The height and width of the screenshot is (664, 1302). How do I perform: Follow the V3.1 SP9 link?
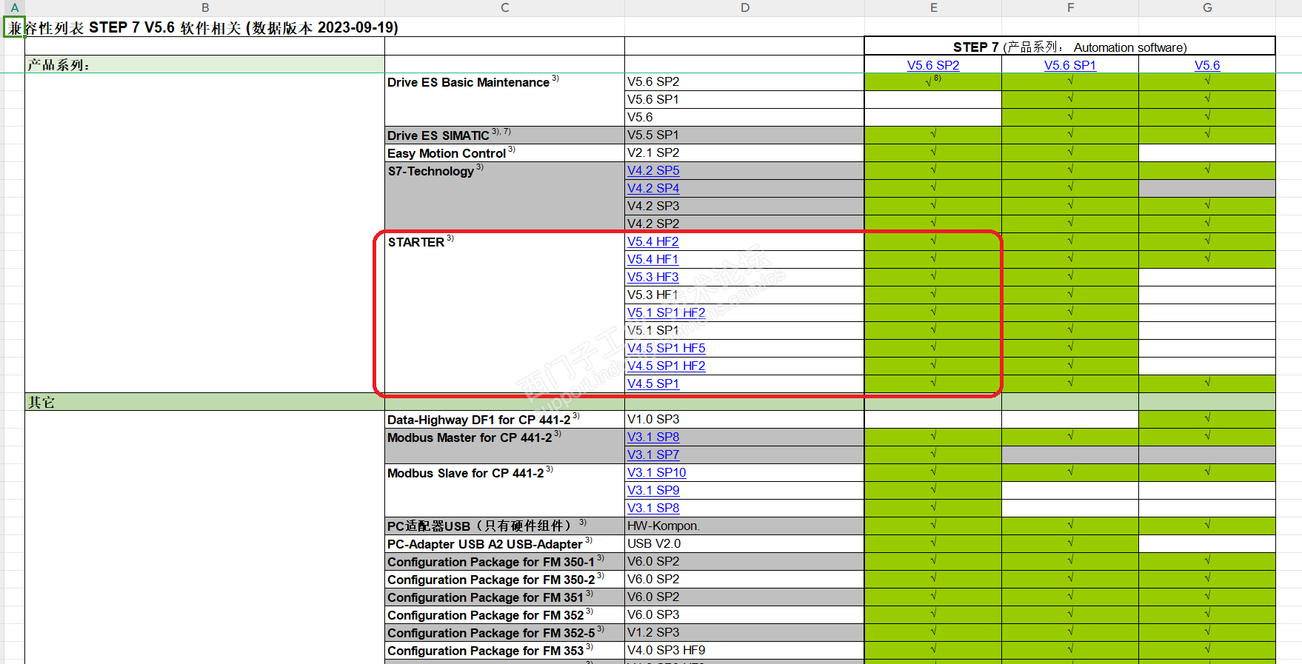pos(653,490)
